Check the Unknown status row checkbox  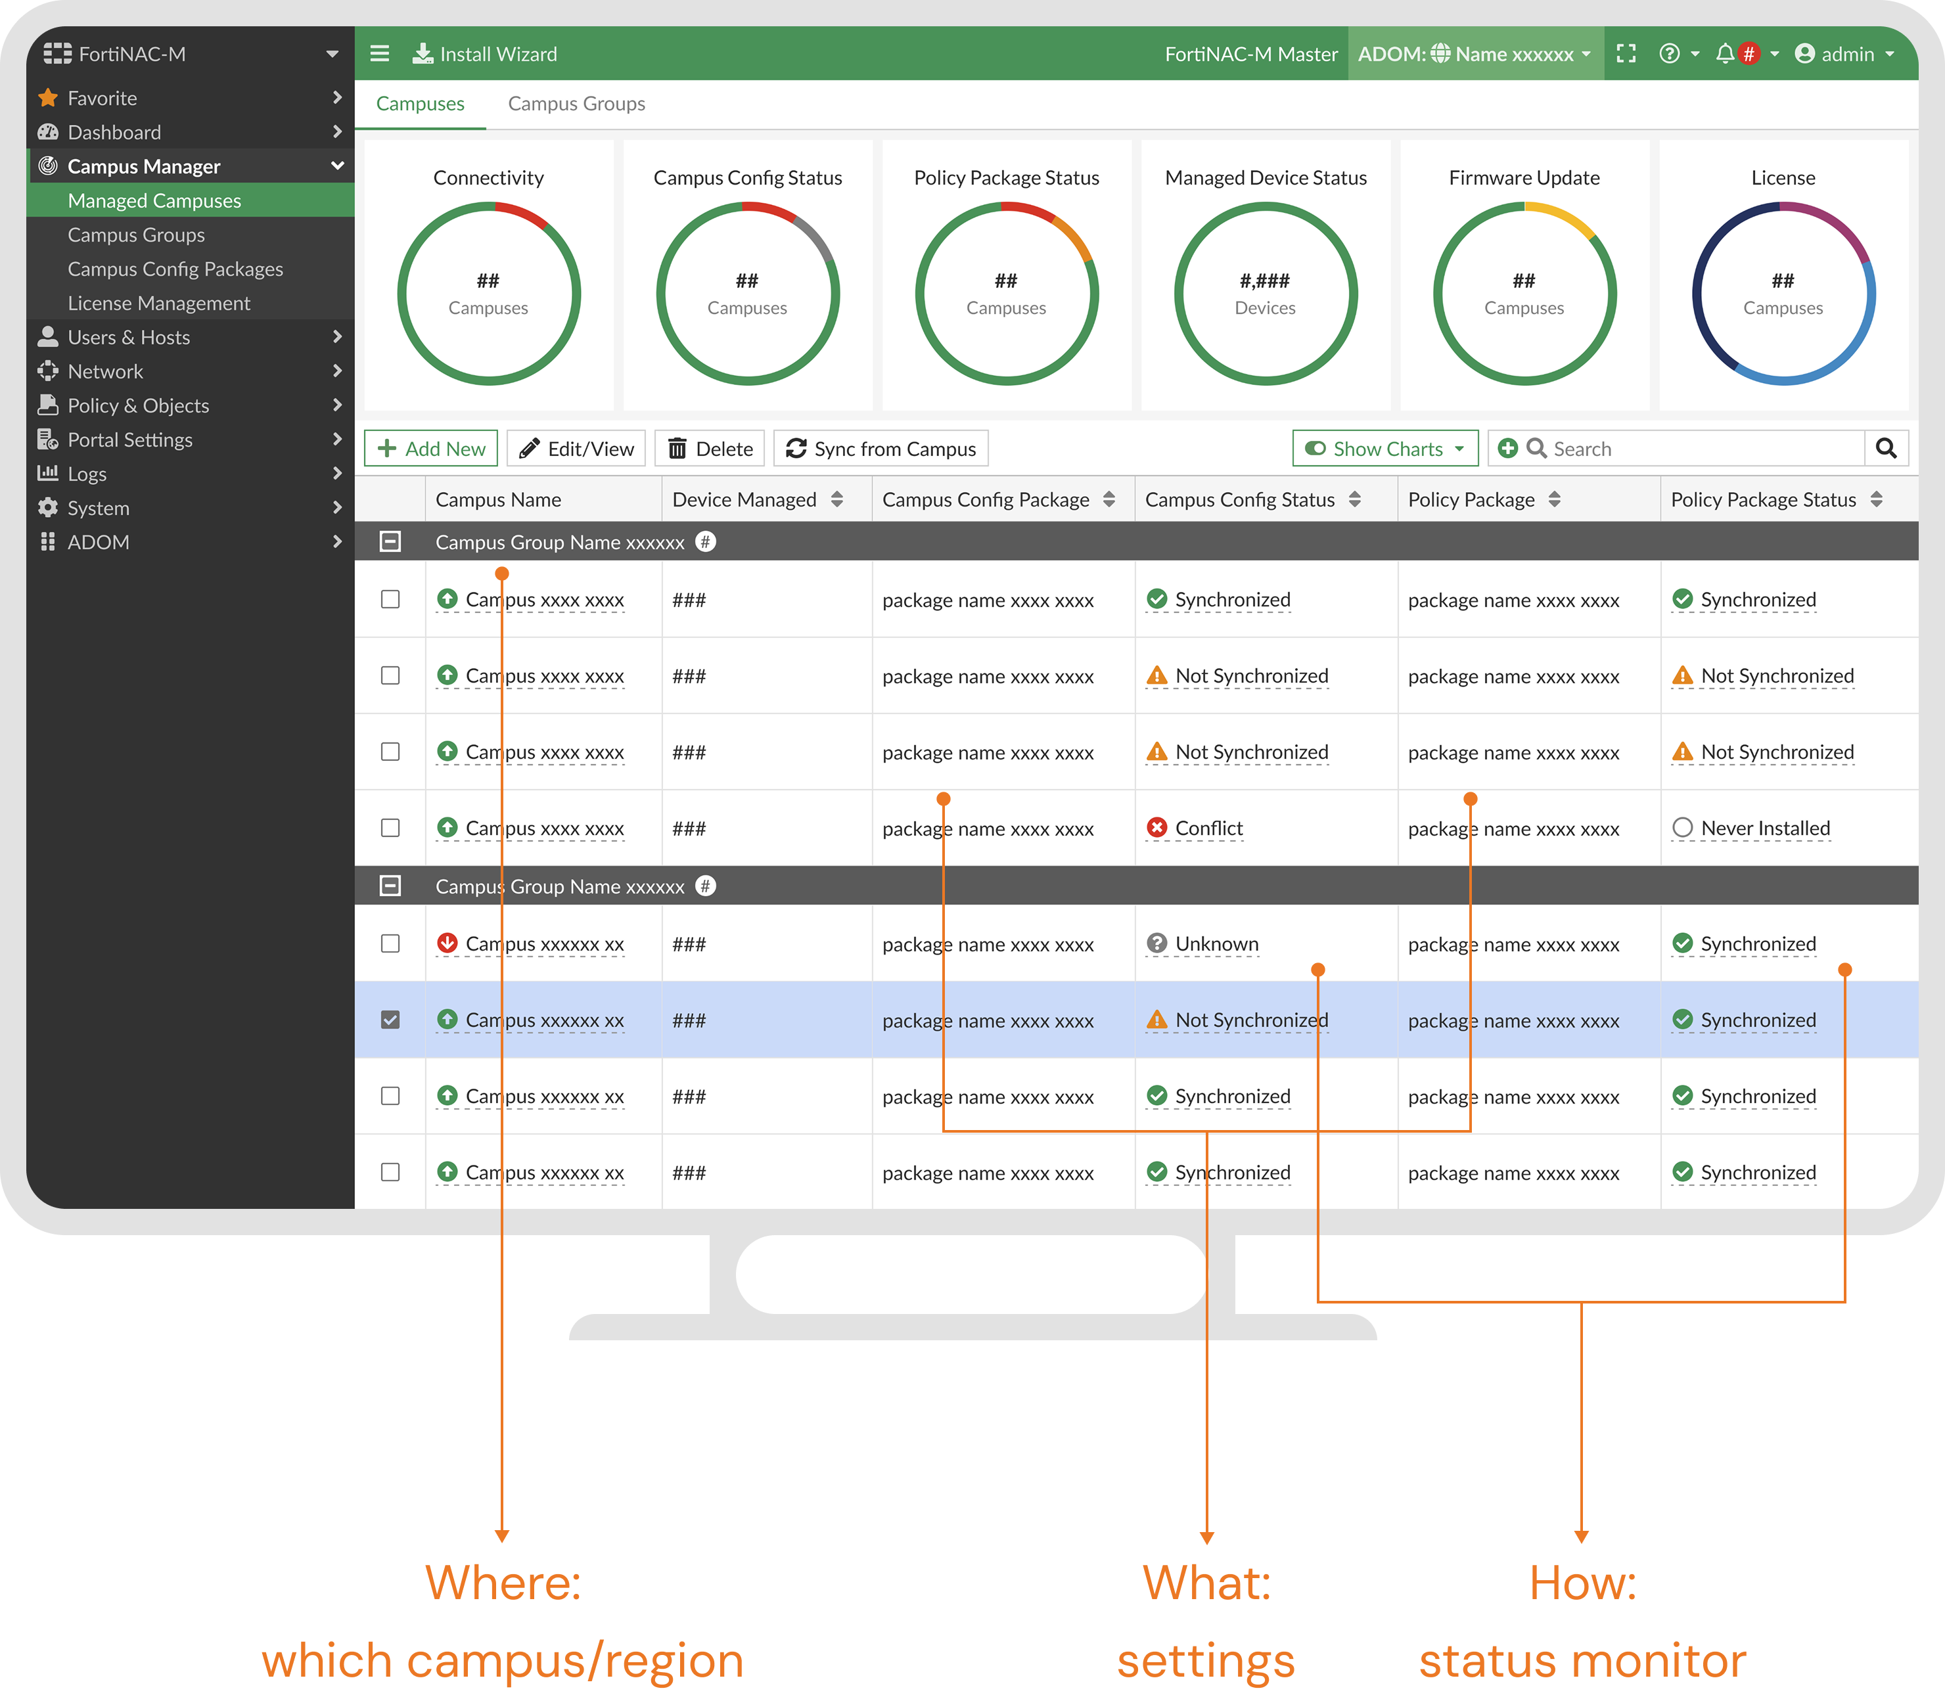(x=390, y=943)
